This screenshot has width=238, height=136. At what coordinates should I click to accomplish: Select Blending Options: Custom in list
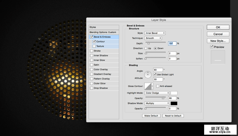(103, 32)
